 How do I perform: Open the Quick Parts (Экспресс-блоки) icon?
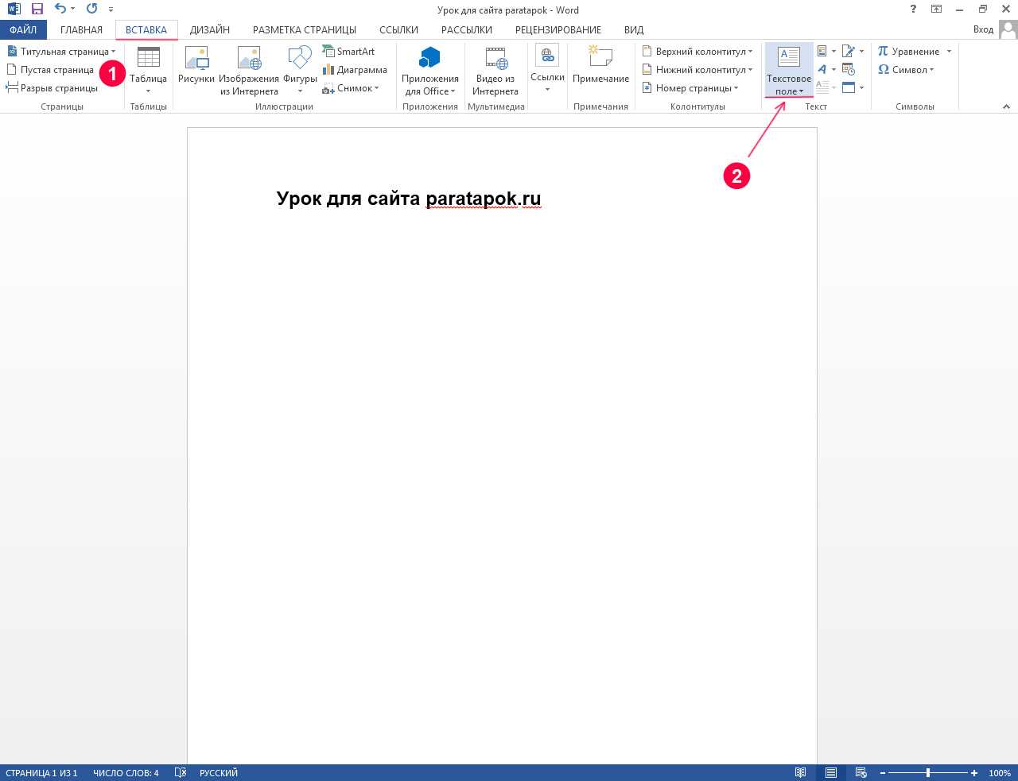pos(826,52)
